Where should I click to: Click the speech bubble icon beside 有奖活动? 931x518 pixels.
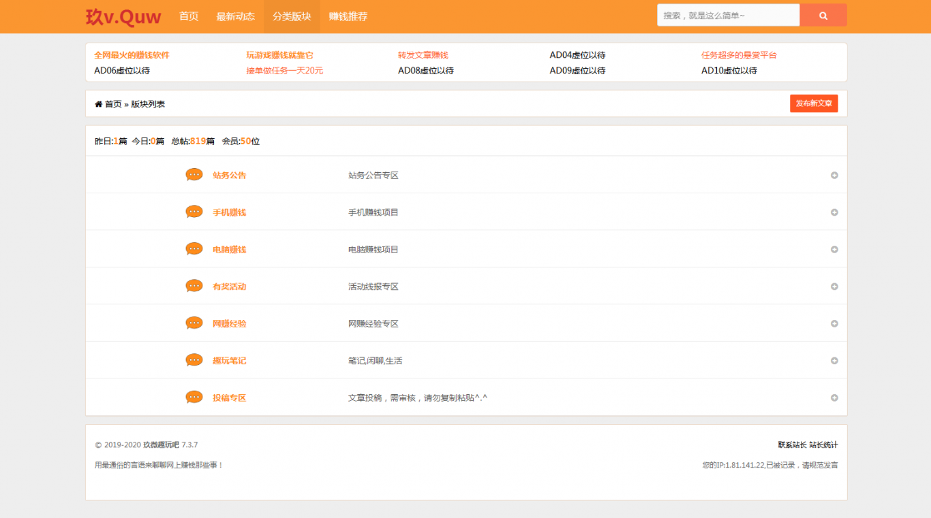coord(194,287)
